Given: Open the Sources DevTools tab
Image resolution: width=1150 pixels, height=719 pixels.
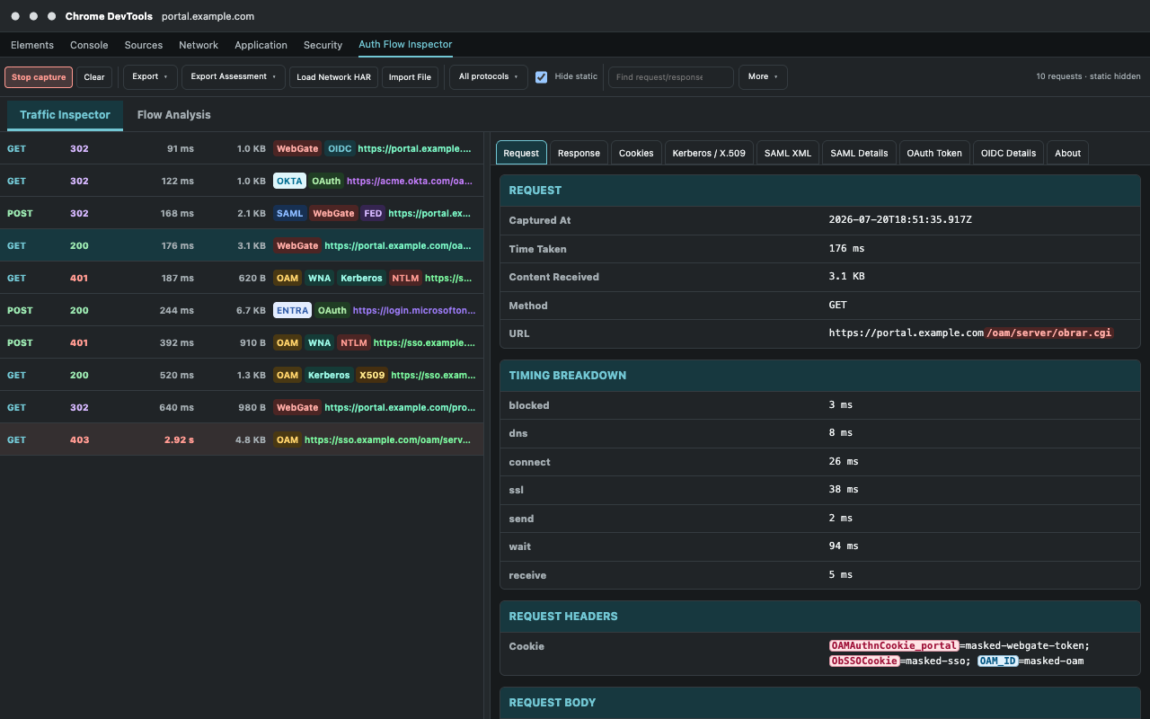Looking at the screenshot, I should pyautogui.click(x=144, y=45).
